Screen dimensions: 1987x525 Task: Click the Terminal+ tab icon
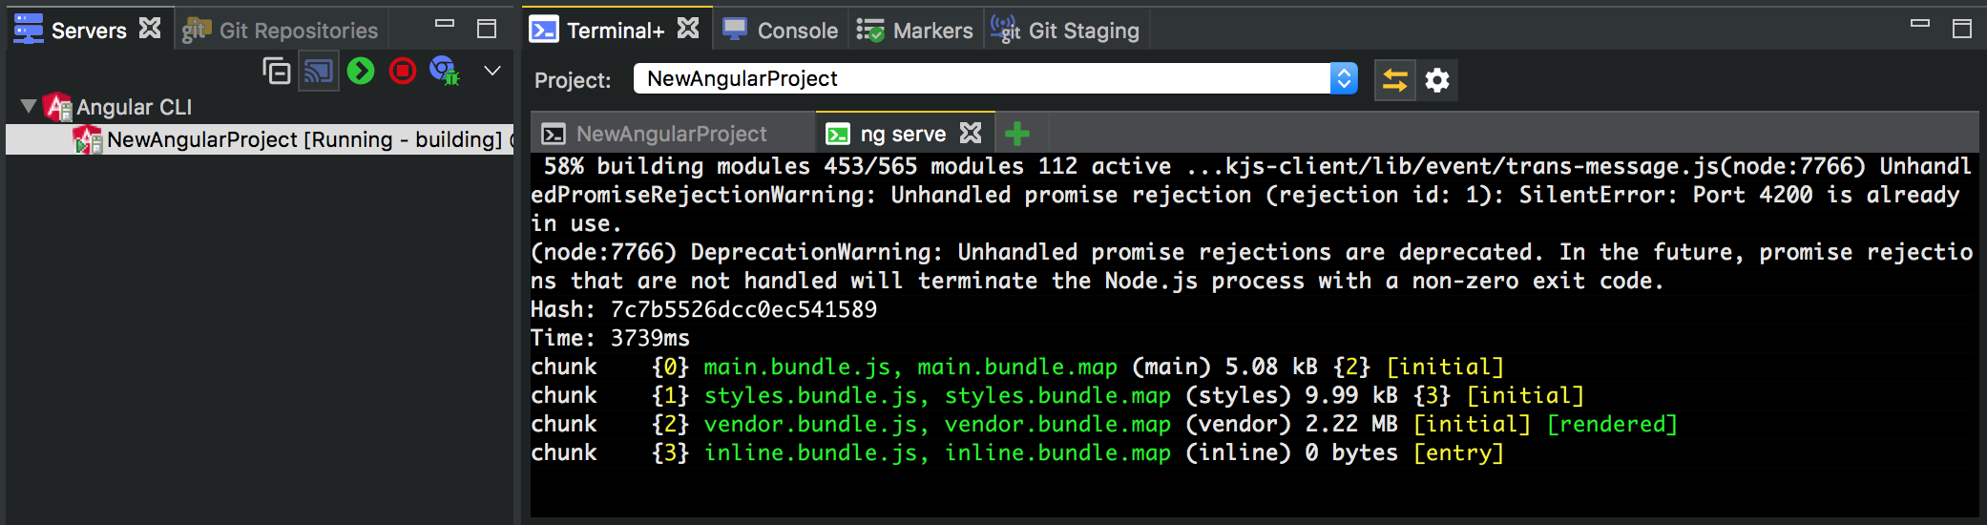544,31
